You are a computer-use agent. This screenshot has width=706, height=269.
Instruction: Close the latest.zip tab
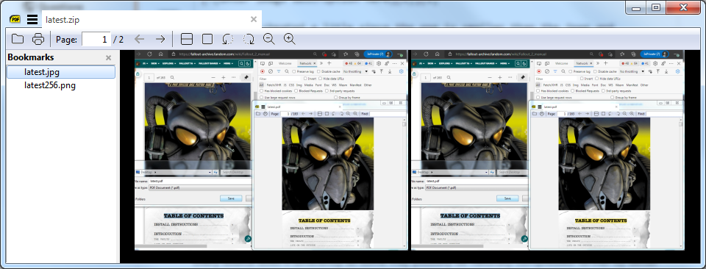point(254,19)
